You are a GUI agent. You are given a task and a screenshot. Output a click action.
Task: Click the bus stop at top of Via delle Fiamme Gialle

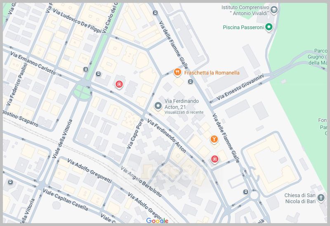click(154, 12)
